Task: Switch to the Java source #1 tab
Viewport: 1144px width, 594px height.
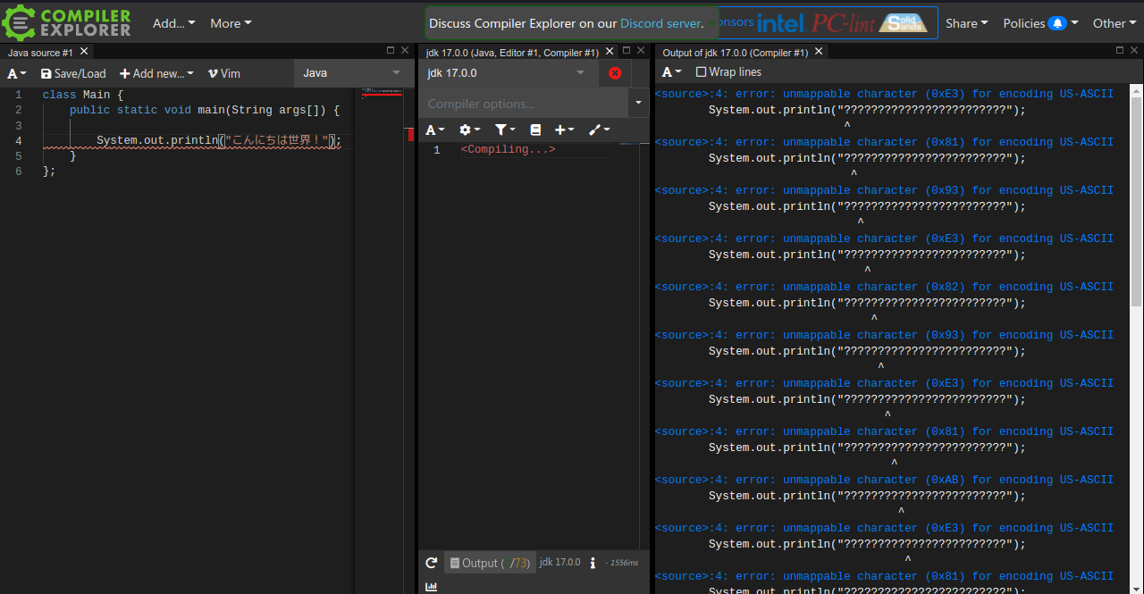Action: pos(40,52)
